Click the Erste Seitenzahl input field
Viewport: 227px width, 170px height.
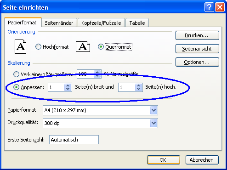tap(74, 140)
